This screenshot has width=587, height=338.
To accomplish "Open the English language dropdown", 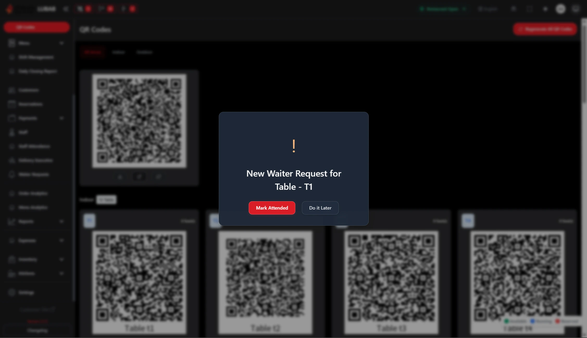I will (x=488, y=9).
